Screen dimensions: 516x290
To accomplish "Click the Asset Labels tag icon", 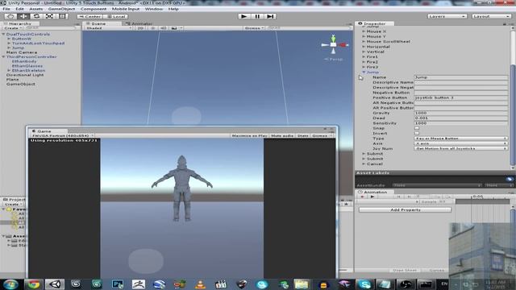I will [x=509, y=179].
